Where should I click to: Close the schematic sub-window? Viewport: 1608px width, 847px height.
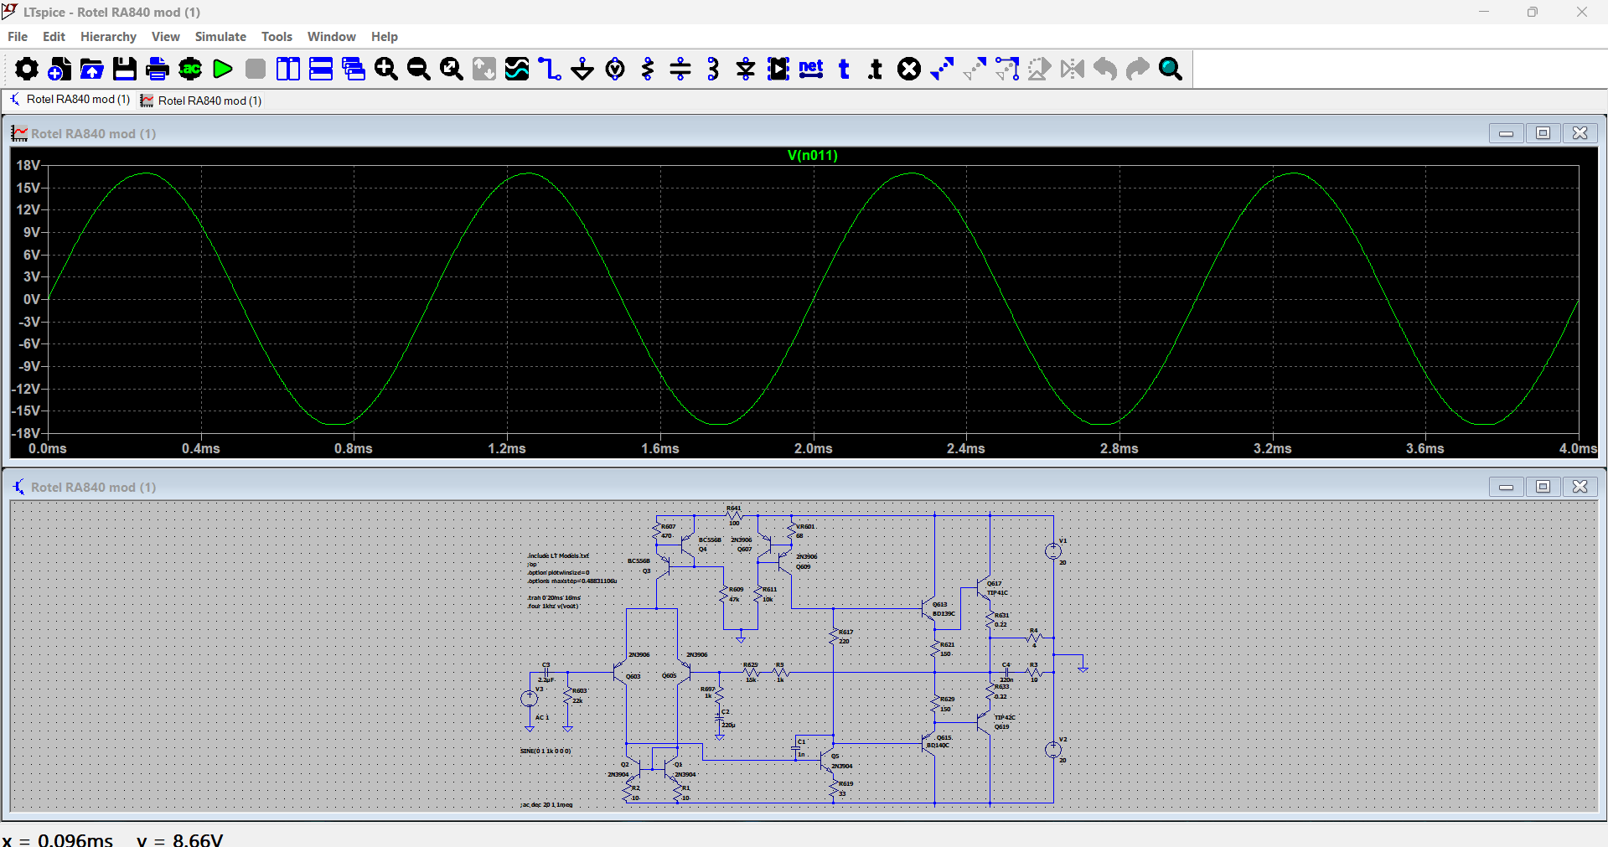click(1580, 487)
